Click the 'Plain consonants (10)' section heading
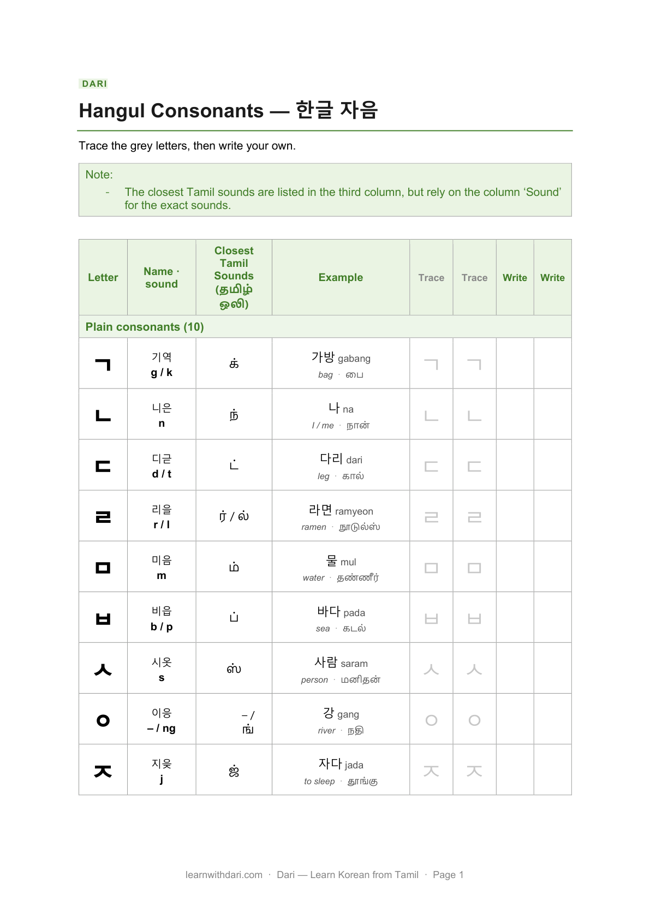Viewport: 650px width, 919px height. click(145, 327)
